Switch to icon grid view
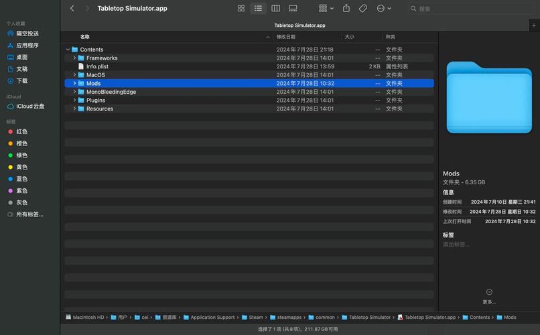 click(x=241, y=8)
